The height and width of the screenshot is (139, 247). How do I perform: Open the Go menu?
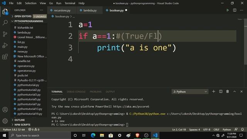pos(51,3)
